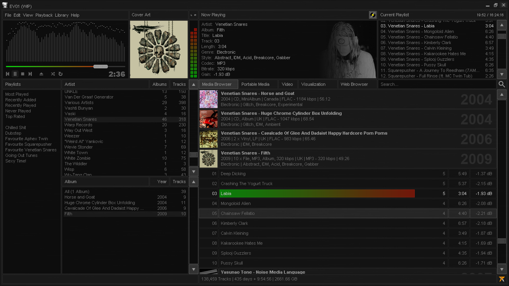Viewport: 509px width, 286px height.
Task: Select All (1 Album) in album list
Action: tap(125, 191)
